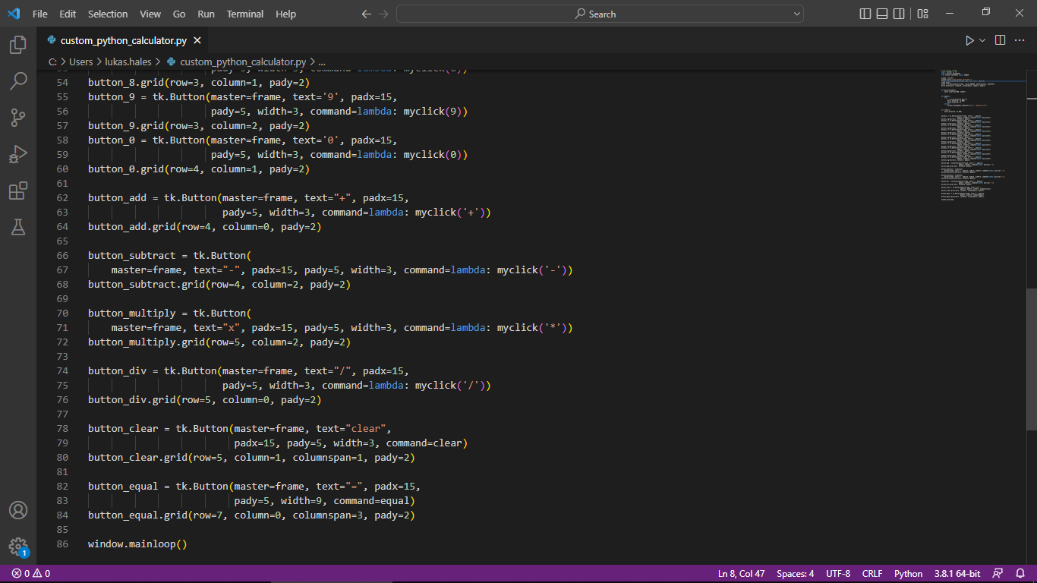Toggle the Secondary Side Bar
Screen dimensions: 1037x583
click(x=899, y=13)
